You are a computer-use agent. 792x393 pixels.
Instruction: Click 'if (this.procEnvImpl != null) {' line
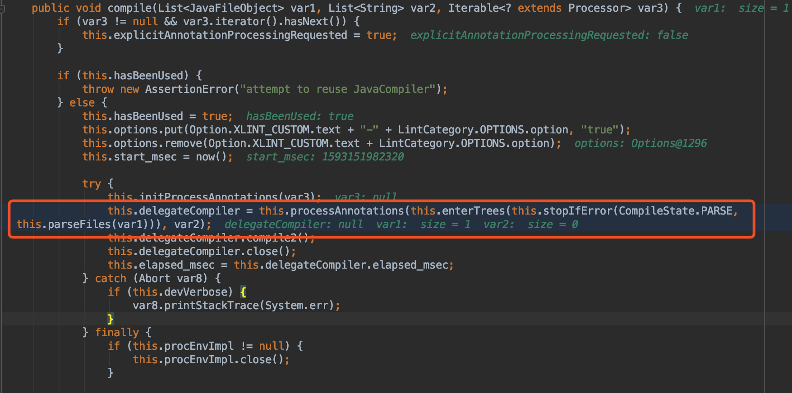coord(205,346)
